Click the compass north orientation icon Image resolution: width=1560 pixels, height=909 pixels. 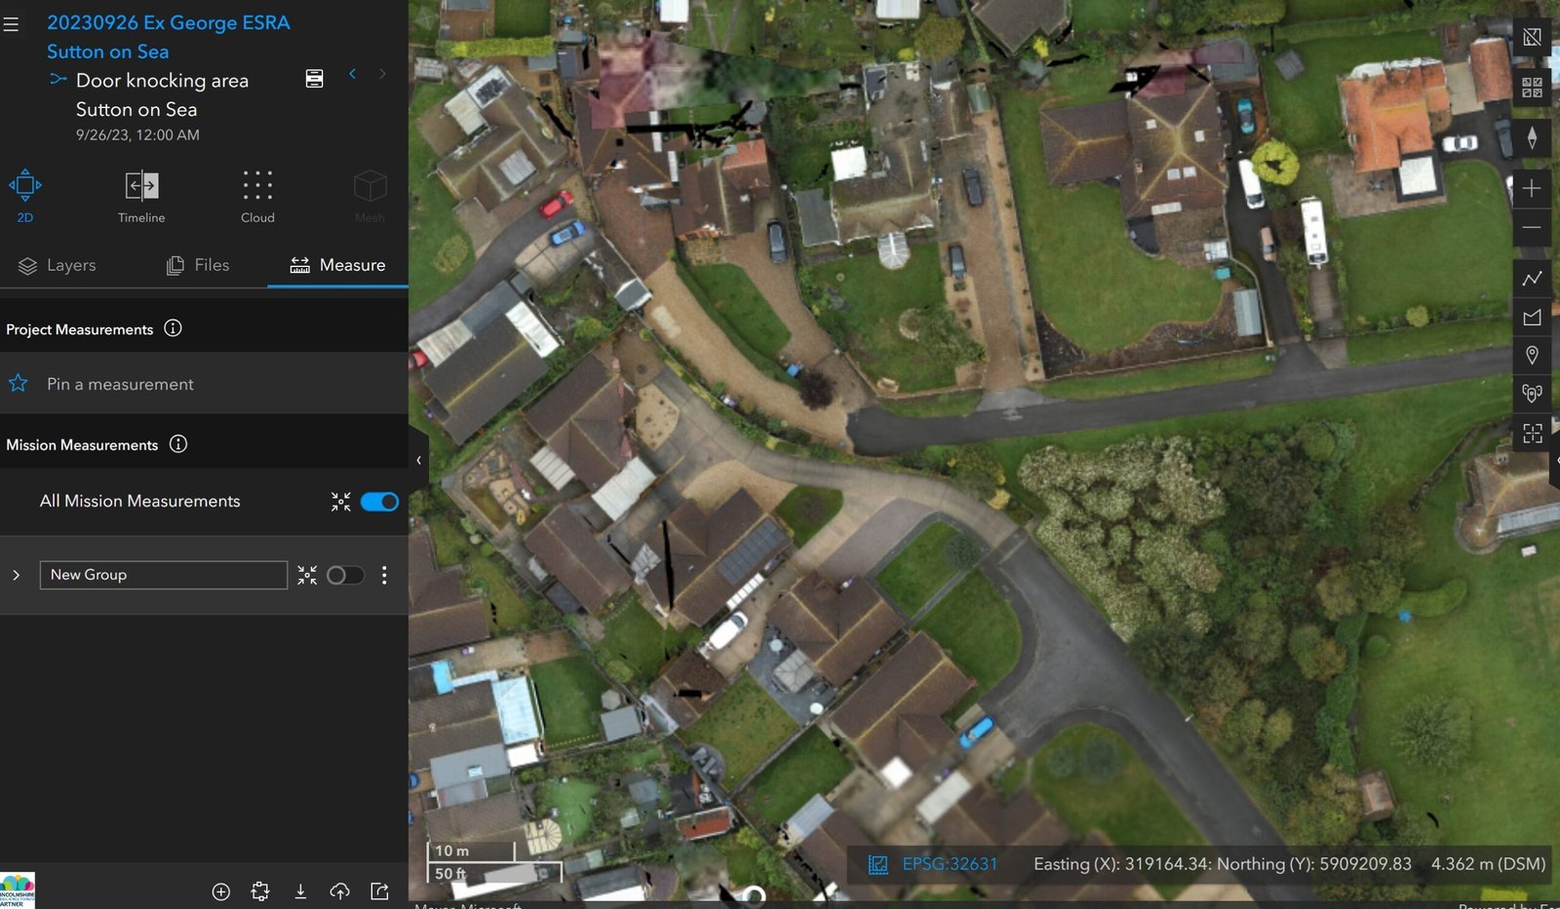(x=1532, y=138)
